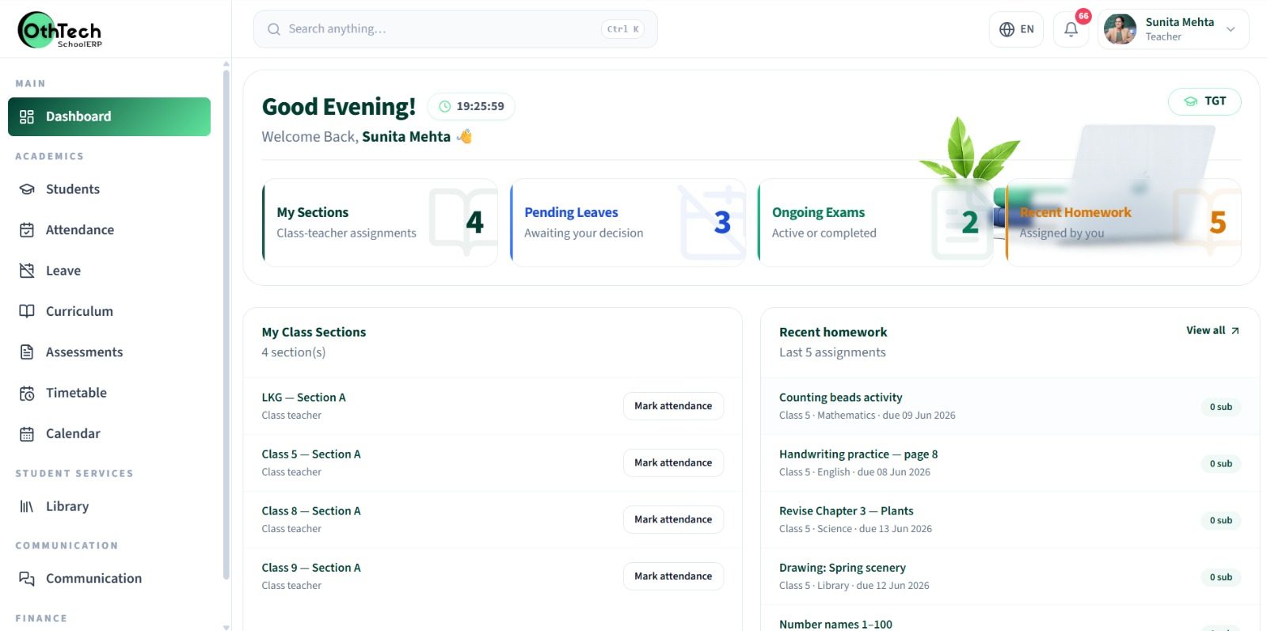Viewport: 1267px width, 631px height.
Task: Click the TGT badge button
Action: [1204, 101]
